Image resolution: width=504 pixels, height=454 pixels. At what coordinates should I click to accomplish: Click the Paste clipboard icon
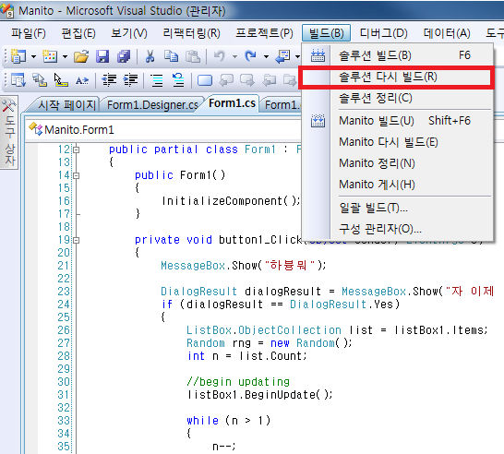point(193,56)
